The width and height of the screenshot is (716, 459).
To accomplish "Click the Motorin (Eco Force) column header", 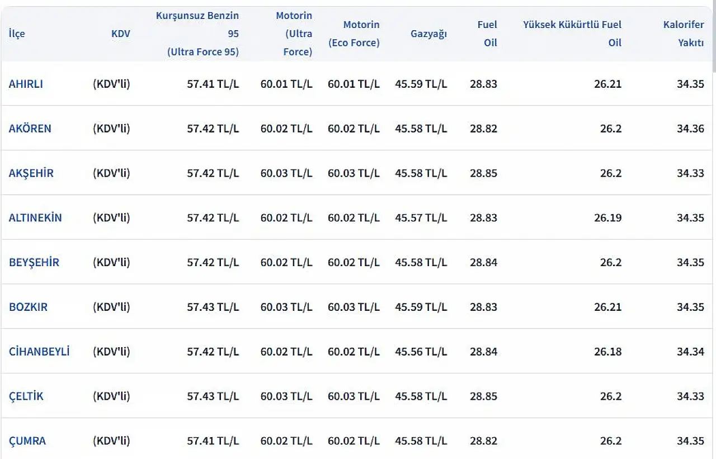I will (354, 34).
